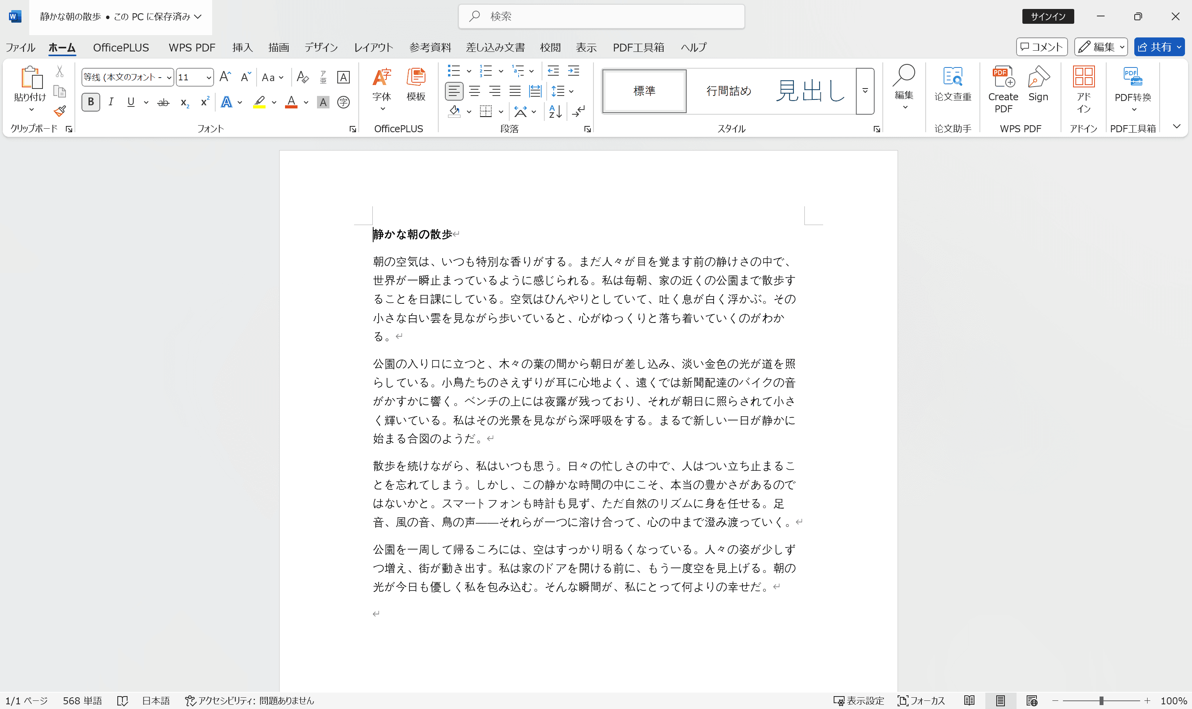This screenshot has height=709, width=1192.
Task: Click the 共有 button
Action: (1159, 46)
